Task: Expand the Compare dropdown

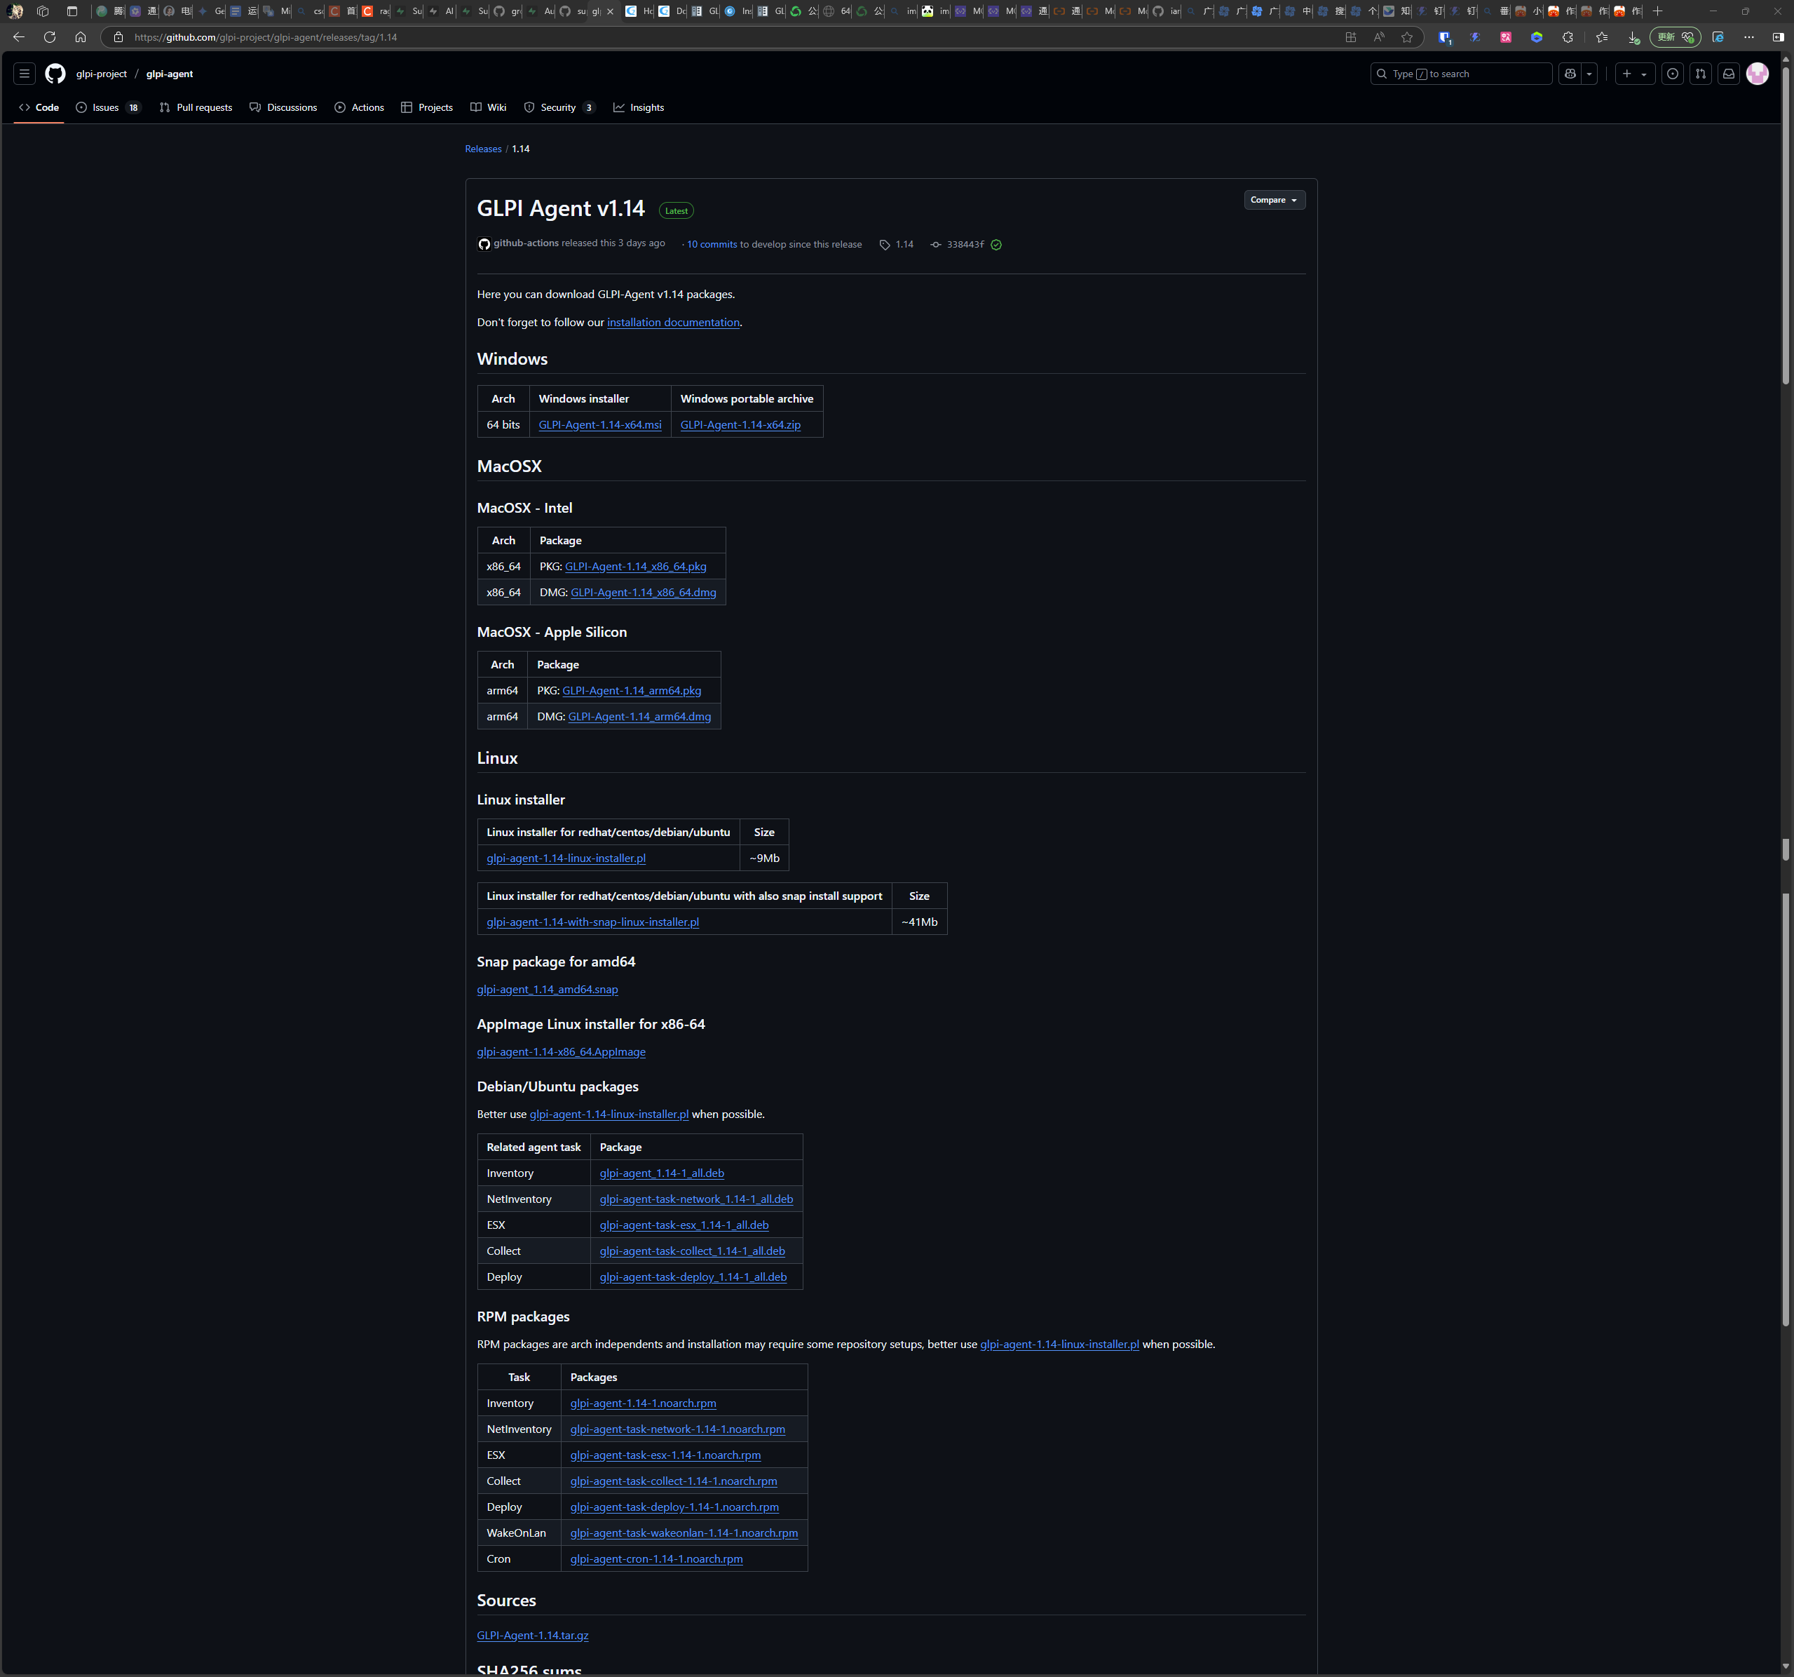Action: [x=1273, y=200]
